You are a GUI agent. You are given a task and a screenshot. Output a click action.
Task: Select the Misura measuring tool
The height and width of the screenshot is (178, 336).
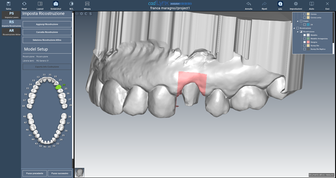87,4
